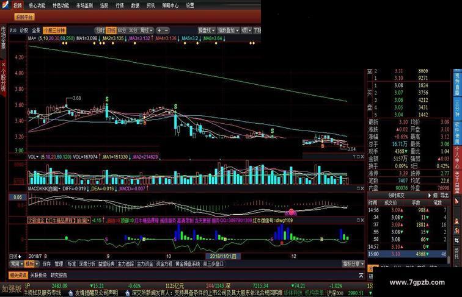The height and width of the screenshot is (297, 462).
Task: Select the 标准 template tab
Action: 72,264
